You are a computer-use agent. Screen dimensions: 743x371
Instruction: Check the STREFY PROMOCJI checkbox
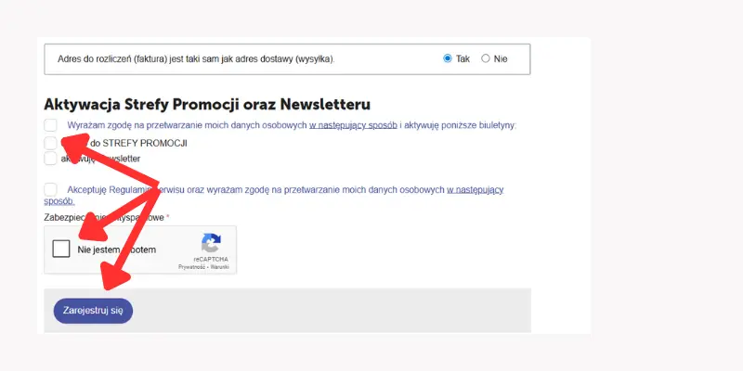pyautogui.click(x=50, y=143)
